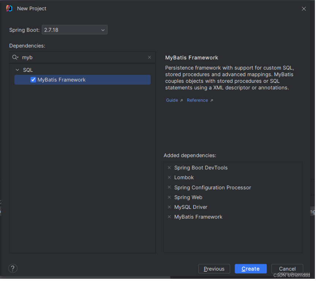Screen dimensions: 316x281
Task: Remove Spring Web from added dependencies
Action: click(x=169, y=197)
